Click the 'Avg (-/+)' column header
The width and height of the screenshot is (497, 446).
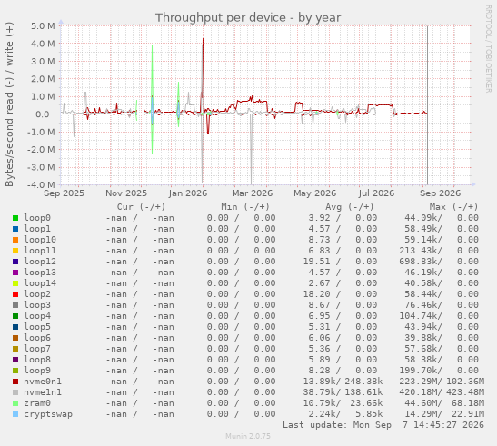coord(349,207)
